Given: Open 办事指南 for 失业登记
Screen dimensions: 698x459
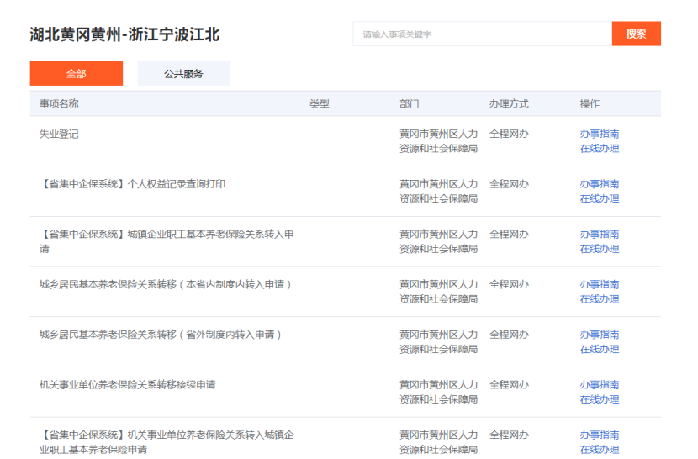Looking at the screenshot, I should pyautogui.click(x=599, y=134).
